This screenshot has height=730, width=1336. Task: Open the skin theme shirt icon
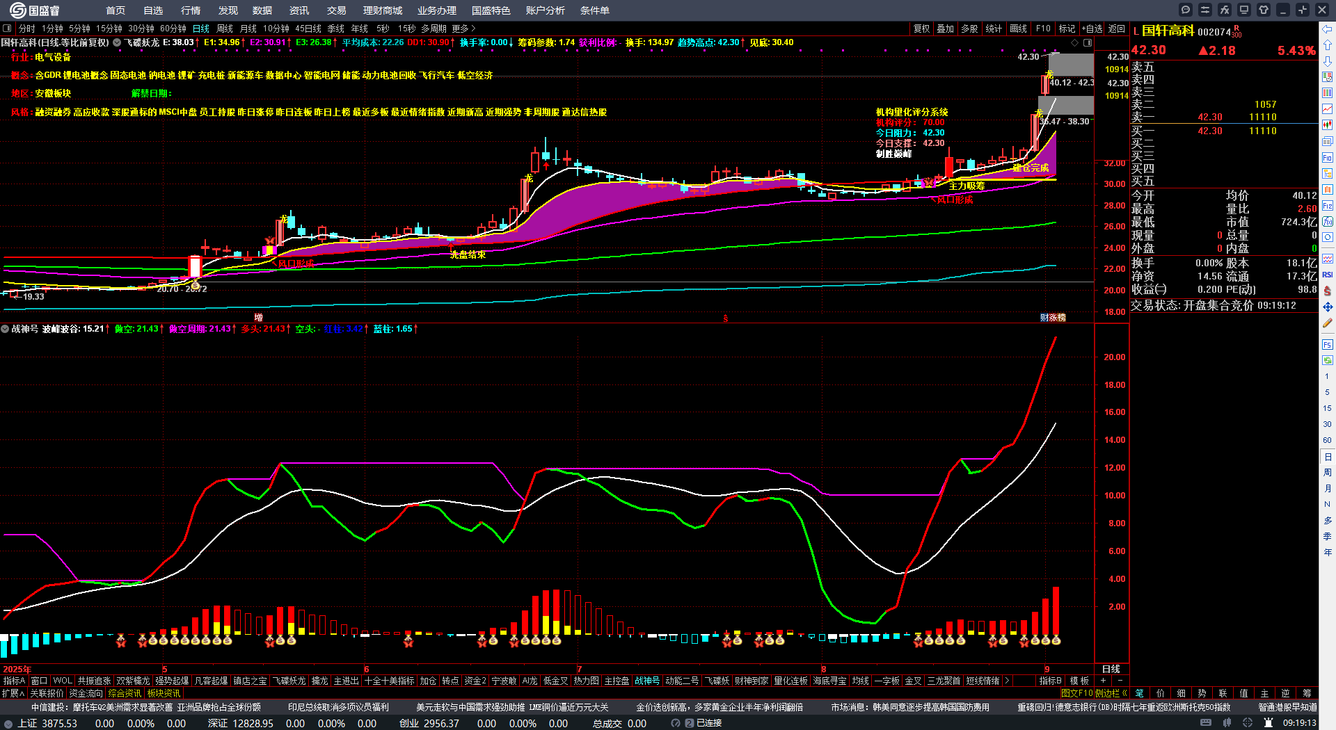[1264, 10]
